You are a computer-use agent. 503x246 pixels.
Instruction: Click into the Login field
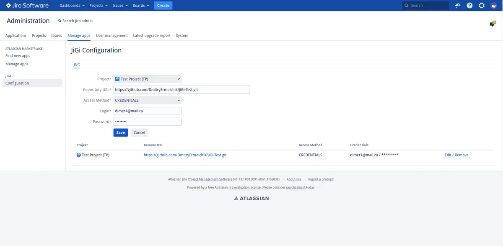148,111
